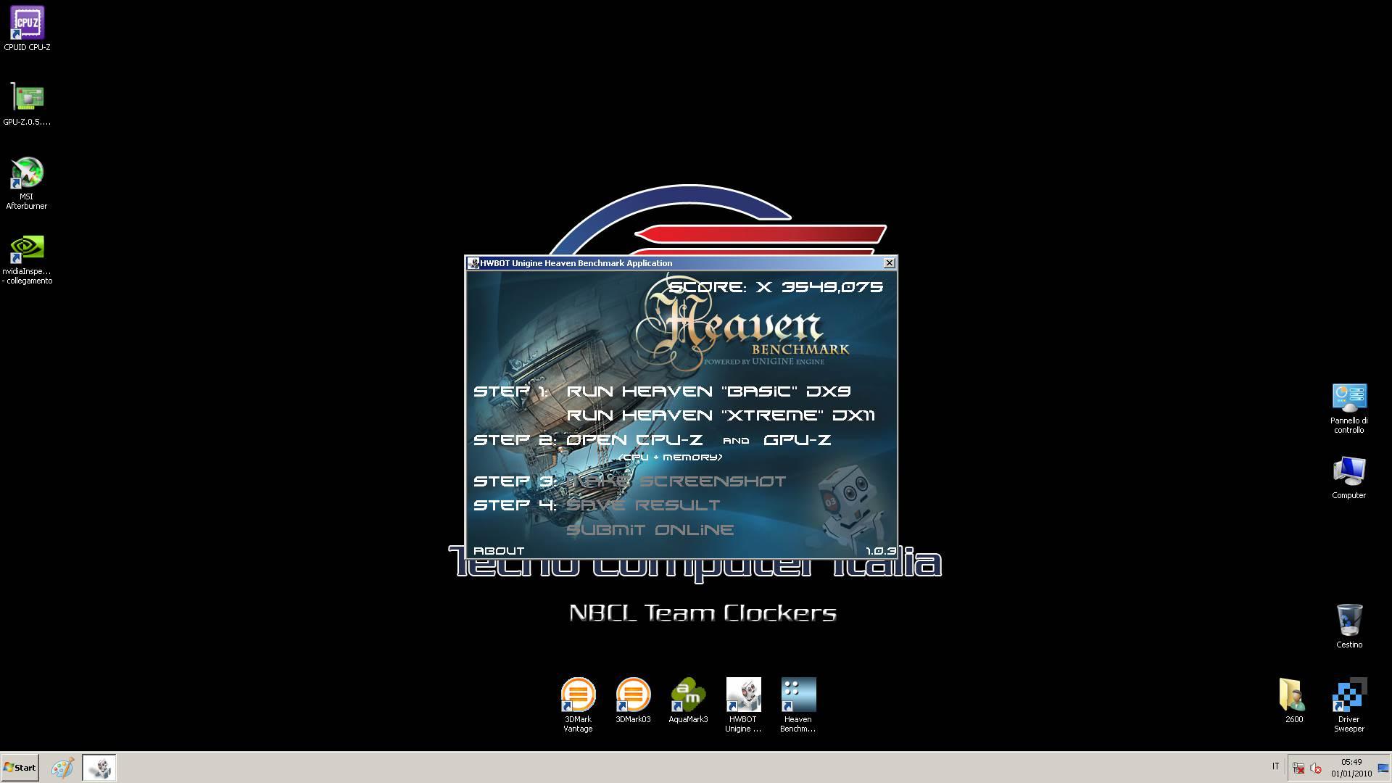The image size is (1392, 783).
Task: Click the HWBOT window title bar icon
Action: point(473,263)
